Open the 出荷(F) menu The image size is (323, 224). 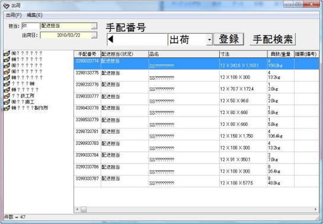point(14,15)
